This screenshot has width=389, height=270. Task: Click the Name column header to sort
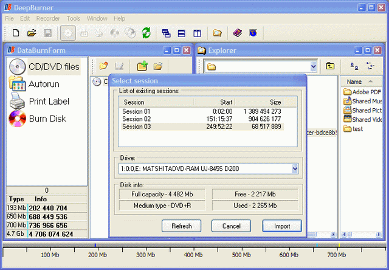[x=354, y=81]
